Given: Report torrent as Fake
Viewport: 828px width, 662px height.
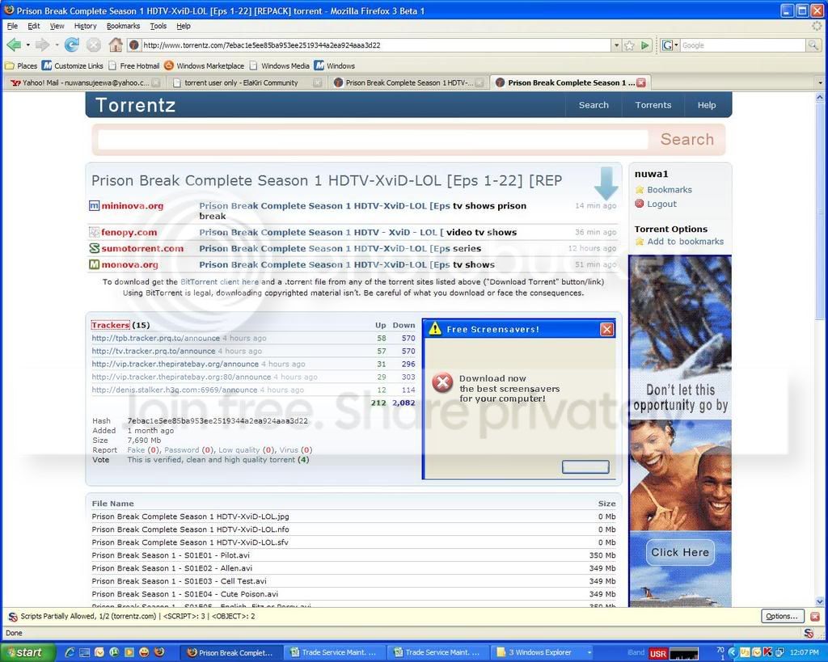Looking at the screenshot, I should (x=136, y=450).
